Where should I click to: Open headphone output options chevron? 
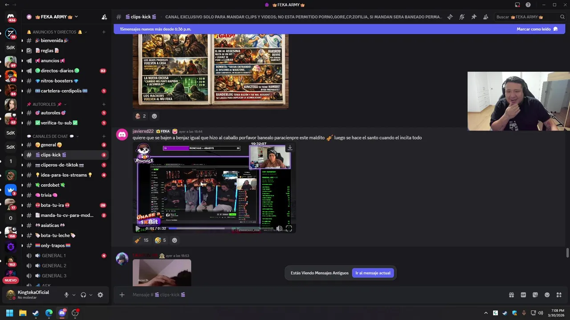(91, 295)
